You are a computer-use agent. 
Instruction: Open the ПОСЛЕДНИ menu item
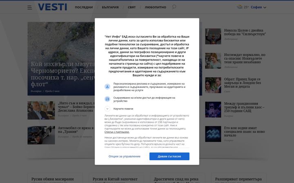(x=84, y=7)
